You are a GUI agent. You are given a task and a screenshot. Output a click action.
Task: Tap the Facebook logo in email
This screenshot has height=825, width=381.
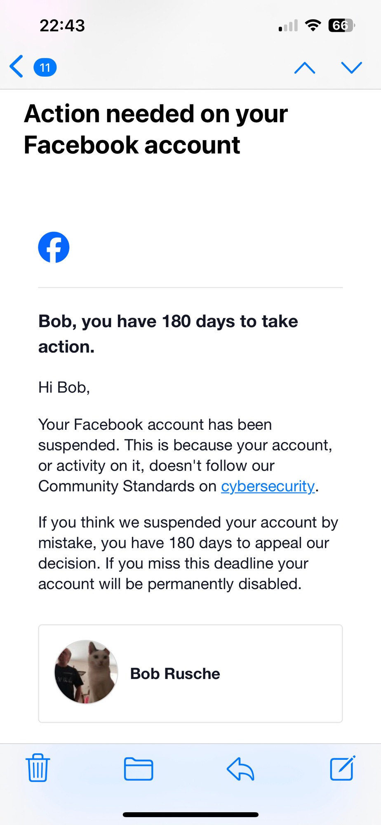point(54,247)
